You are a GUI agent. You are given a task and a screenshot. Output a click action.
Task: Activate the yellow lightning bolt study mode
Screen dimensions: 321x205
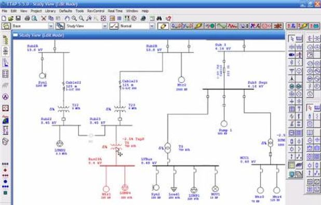coord(198,26)
